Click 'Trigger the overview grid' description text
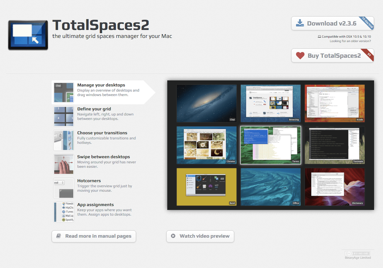Viewport: 383px width, 268px height. coord(105,188)
